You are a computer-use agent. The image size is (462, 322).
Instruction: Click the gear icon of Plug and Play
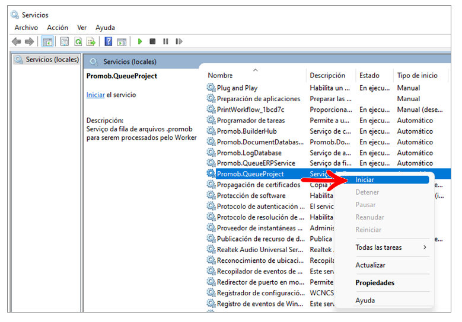[x=211, y=88]
